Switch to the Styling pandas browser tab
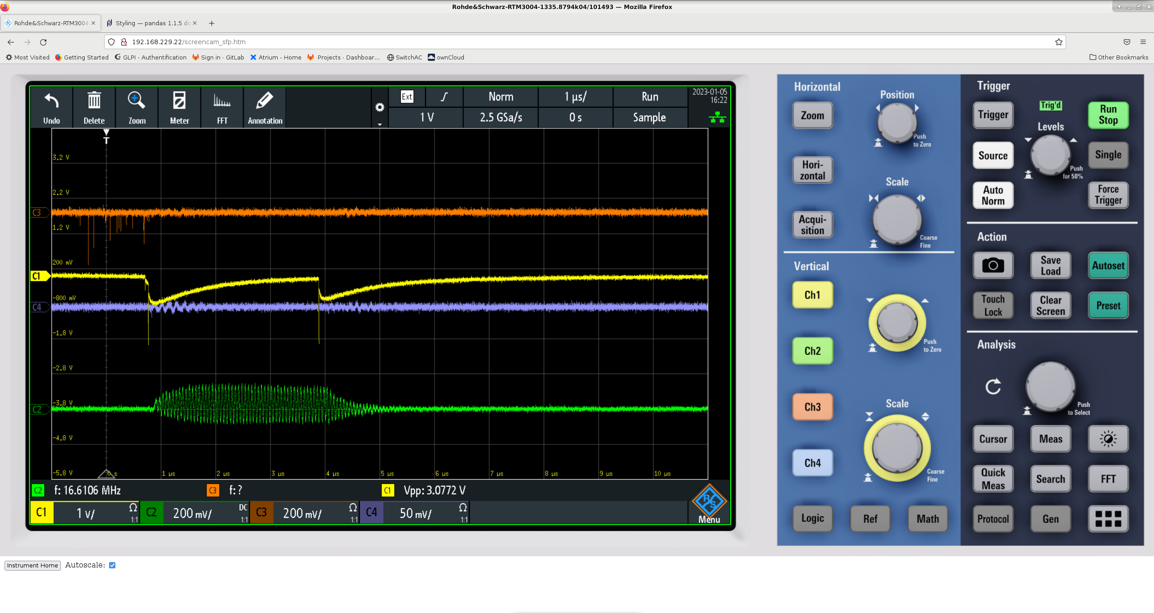 (x=151, y=23)
